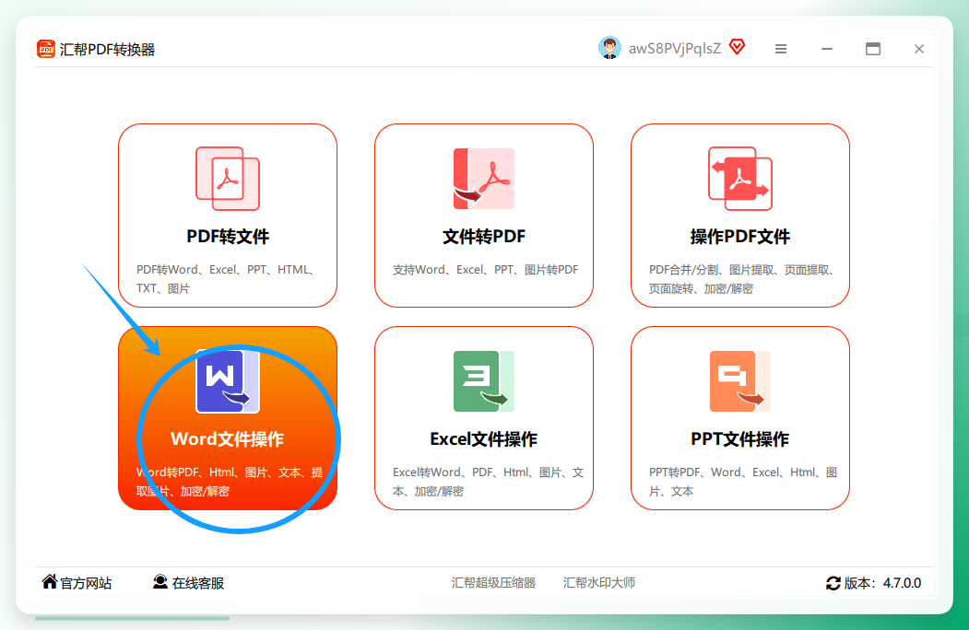This screenshot has width=969, height=630.
Task: Click the 版本: 4.7.0.0 version text
Action: point(882,583)
